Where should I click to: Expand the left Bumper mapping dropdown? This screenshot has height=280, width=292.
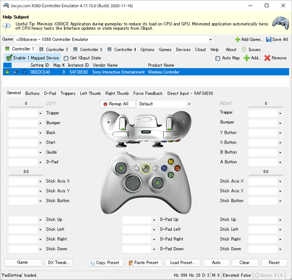pos(40,123)
